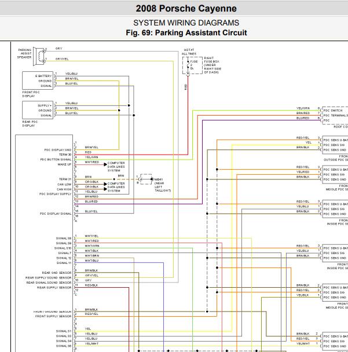The width and height of the screenshot is (348, 352).
Task: Click the 'PDC BUTTON SIGNAL' pin label
Action: pos(56,160)
